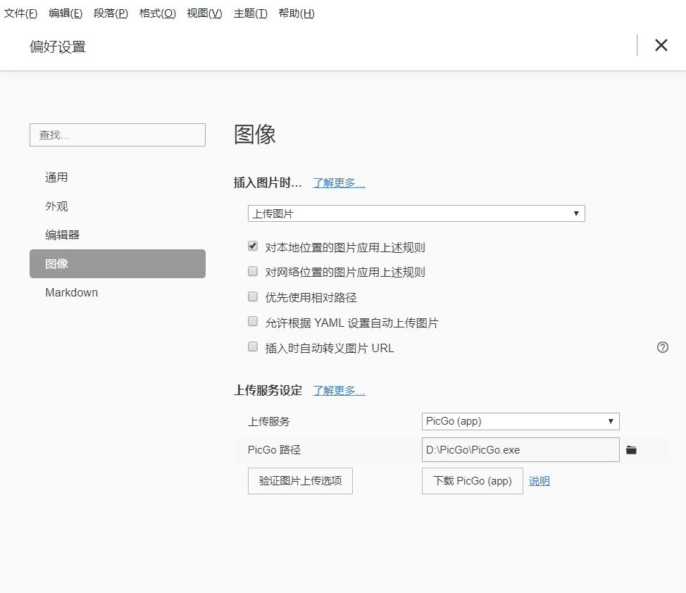Open the Markdown settings section
686x593 pixels.
pos(71,292)
